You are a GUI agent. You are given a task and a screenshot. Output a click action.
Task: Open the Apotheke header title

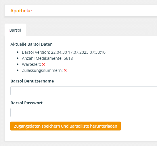(x=21, y=11)
